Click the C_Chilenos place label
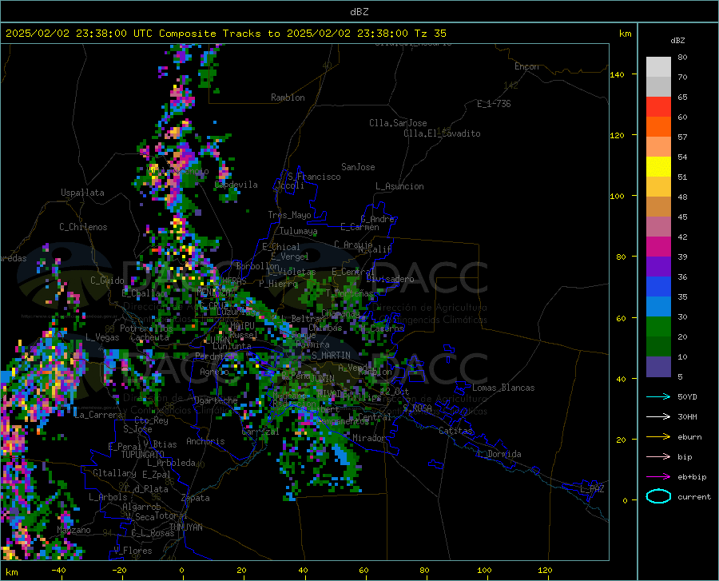 pyautogui.click(x=83, y=227)
